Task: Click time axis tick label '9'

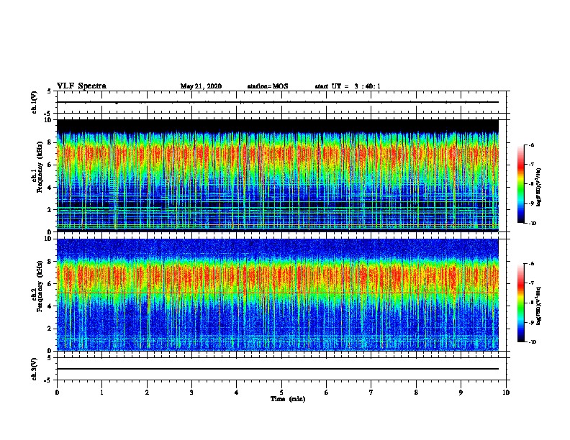Action: click(x=461, y=393)
